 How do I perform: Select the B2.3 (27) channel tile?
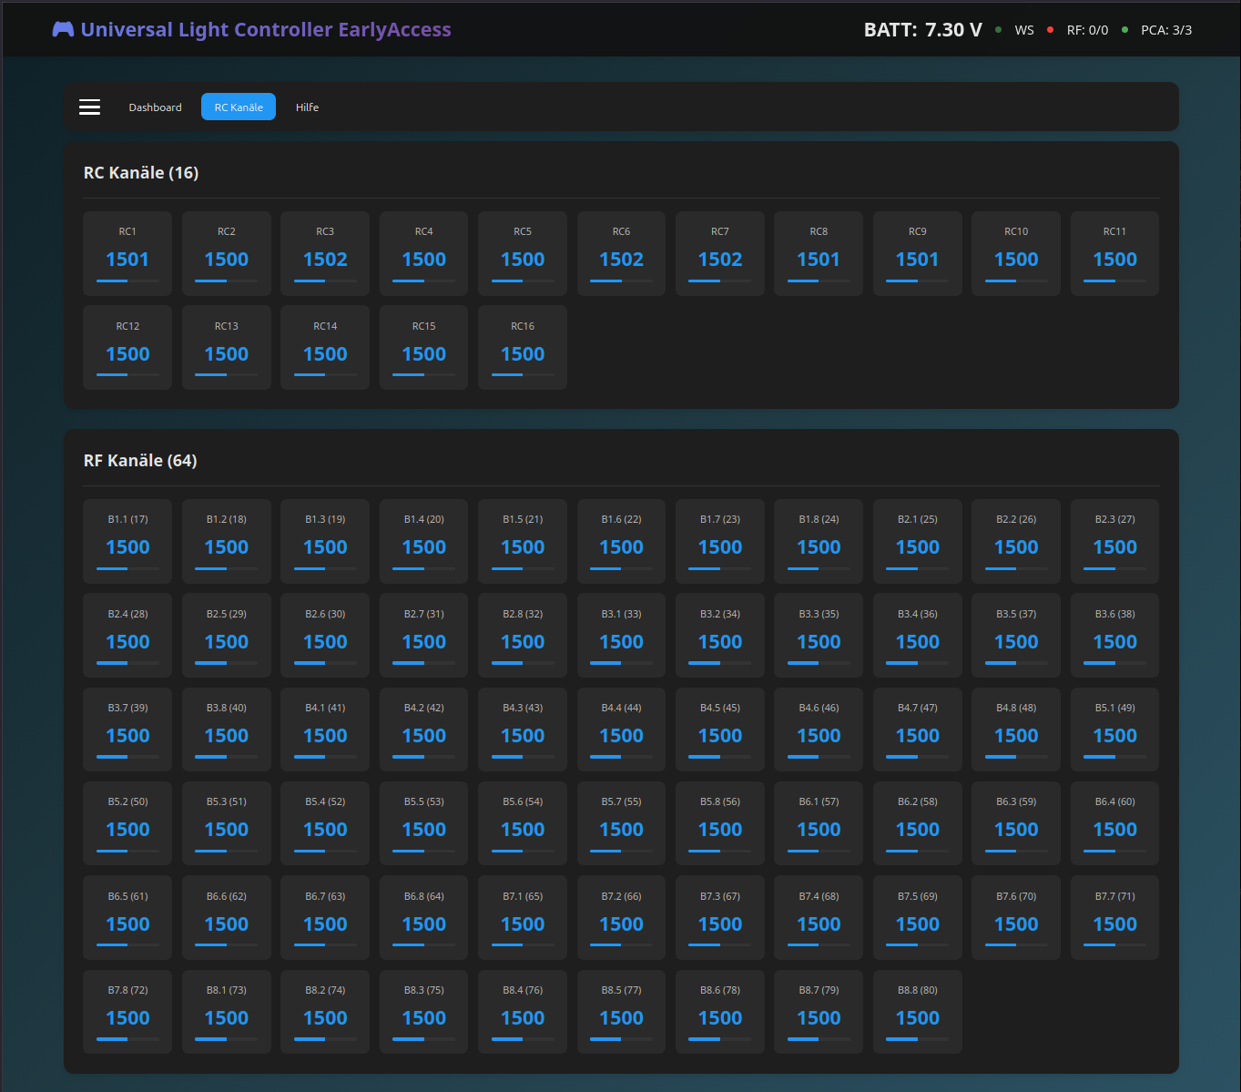(1114, 541)
